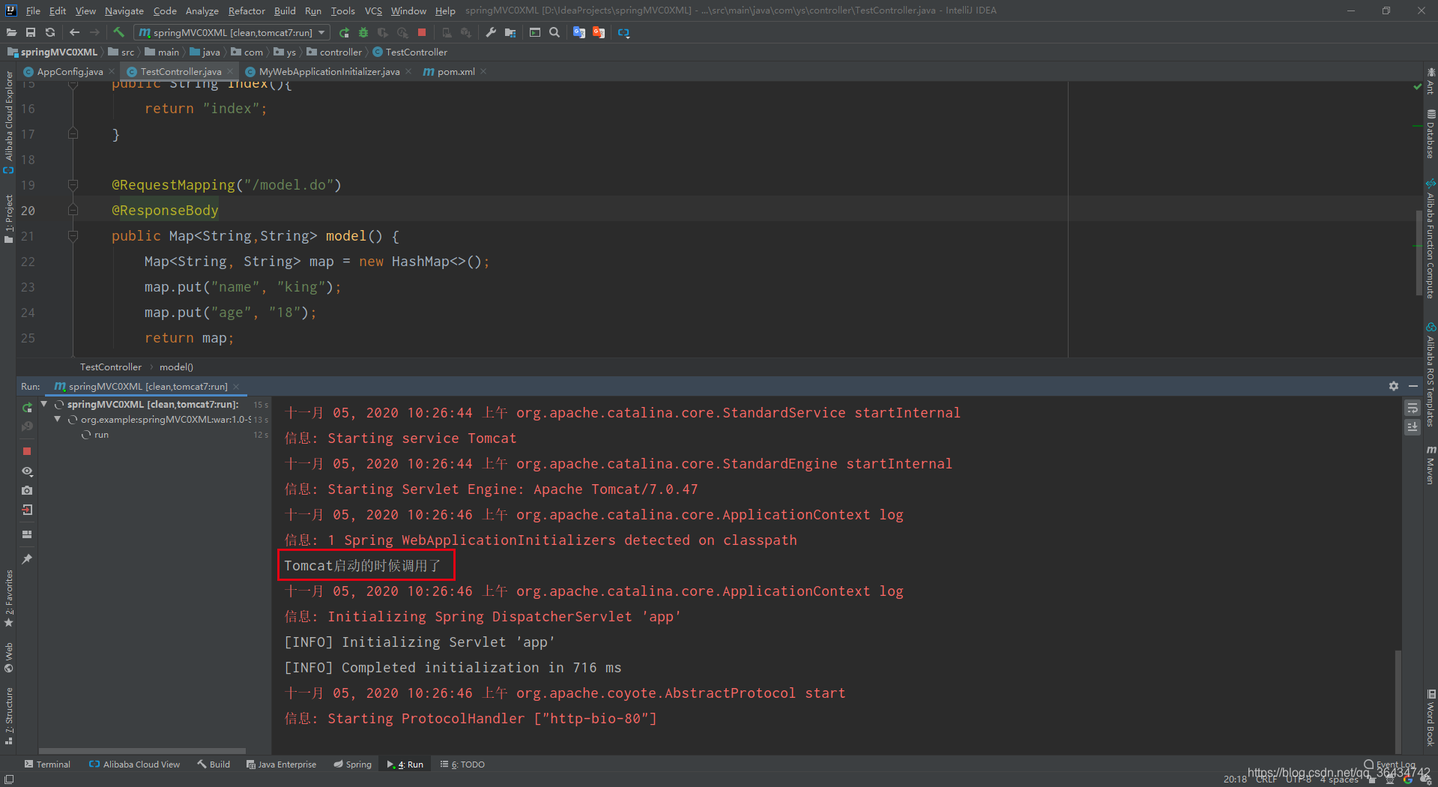The width and height of the screenshot is (1438, 787).
Task: Open Run panel settings gear
Action: tap(1394, 386)
